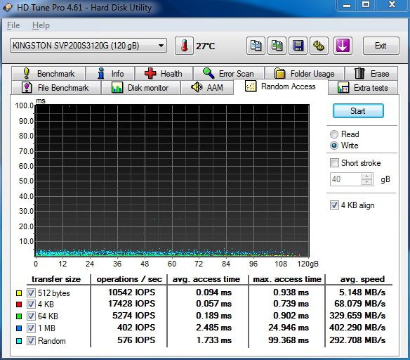Click the 10542 IOPS value
Image resolution: width=410 pixels, height=360 pixels.
pyautogui.click(x=131, y=292)
